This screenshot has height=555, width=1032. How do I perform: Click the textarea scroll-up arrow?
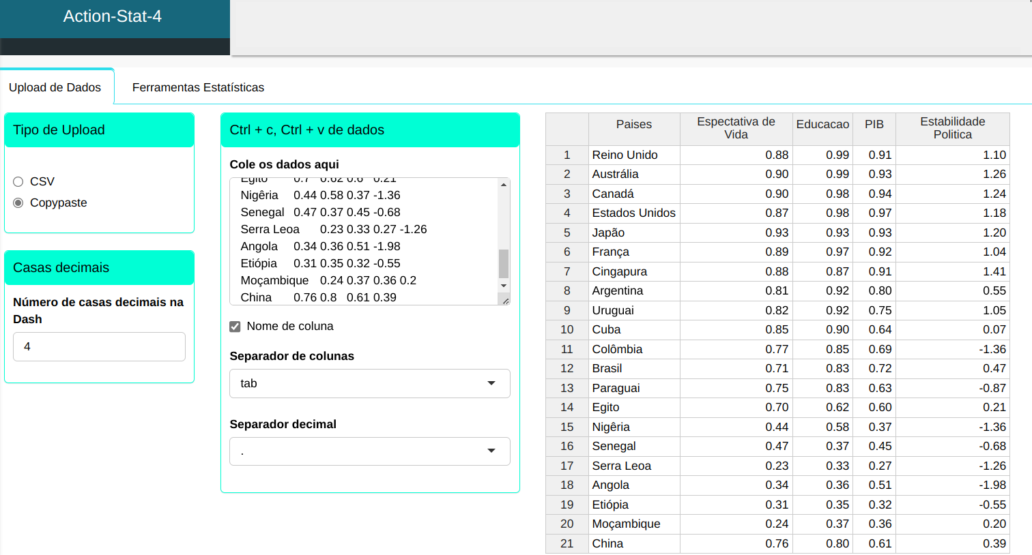pyautogui.click(x=504, y=185)
